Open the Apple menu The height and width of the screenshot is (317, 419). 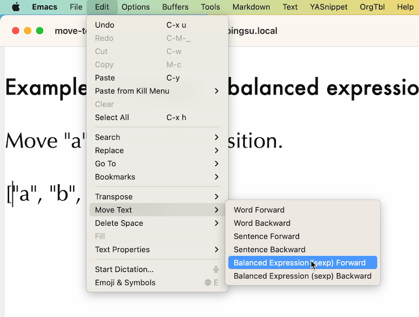click(x=16, y=7)
